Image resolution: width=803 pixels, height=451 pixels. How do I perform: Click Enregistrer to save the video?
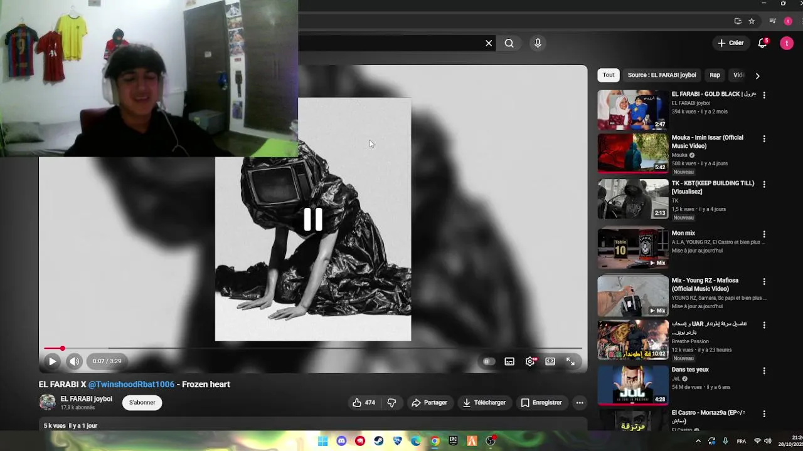click(x=541, y=403)
